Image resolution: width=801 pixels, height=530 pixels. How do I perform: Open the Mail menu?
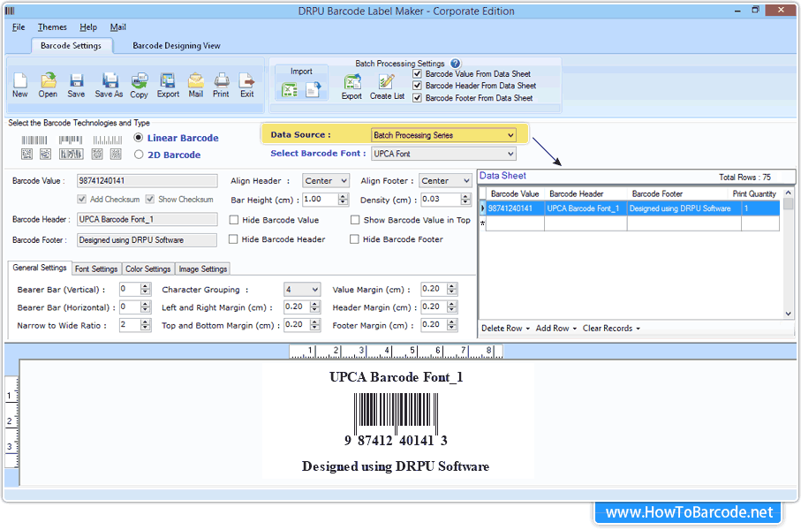tap(118, 27)
